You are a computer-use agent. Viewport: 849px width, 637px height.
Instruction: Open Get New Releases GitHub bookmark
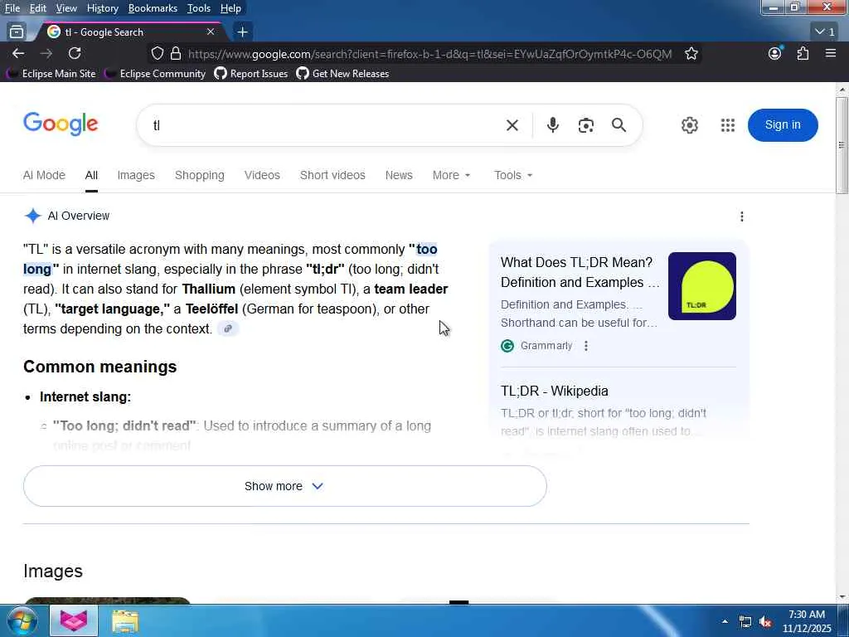tap(342, 73)
